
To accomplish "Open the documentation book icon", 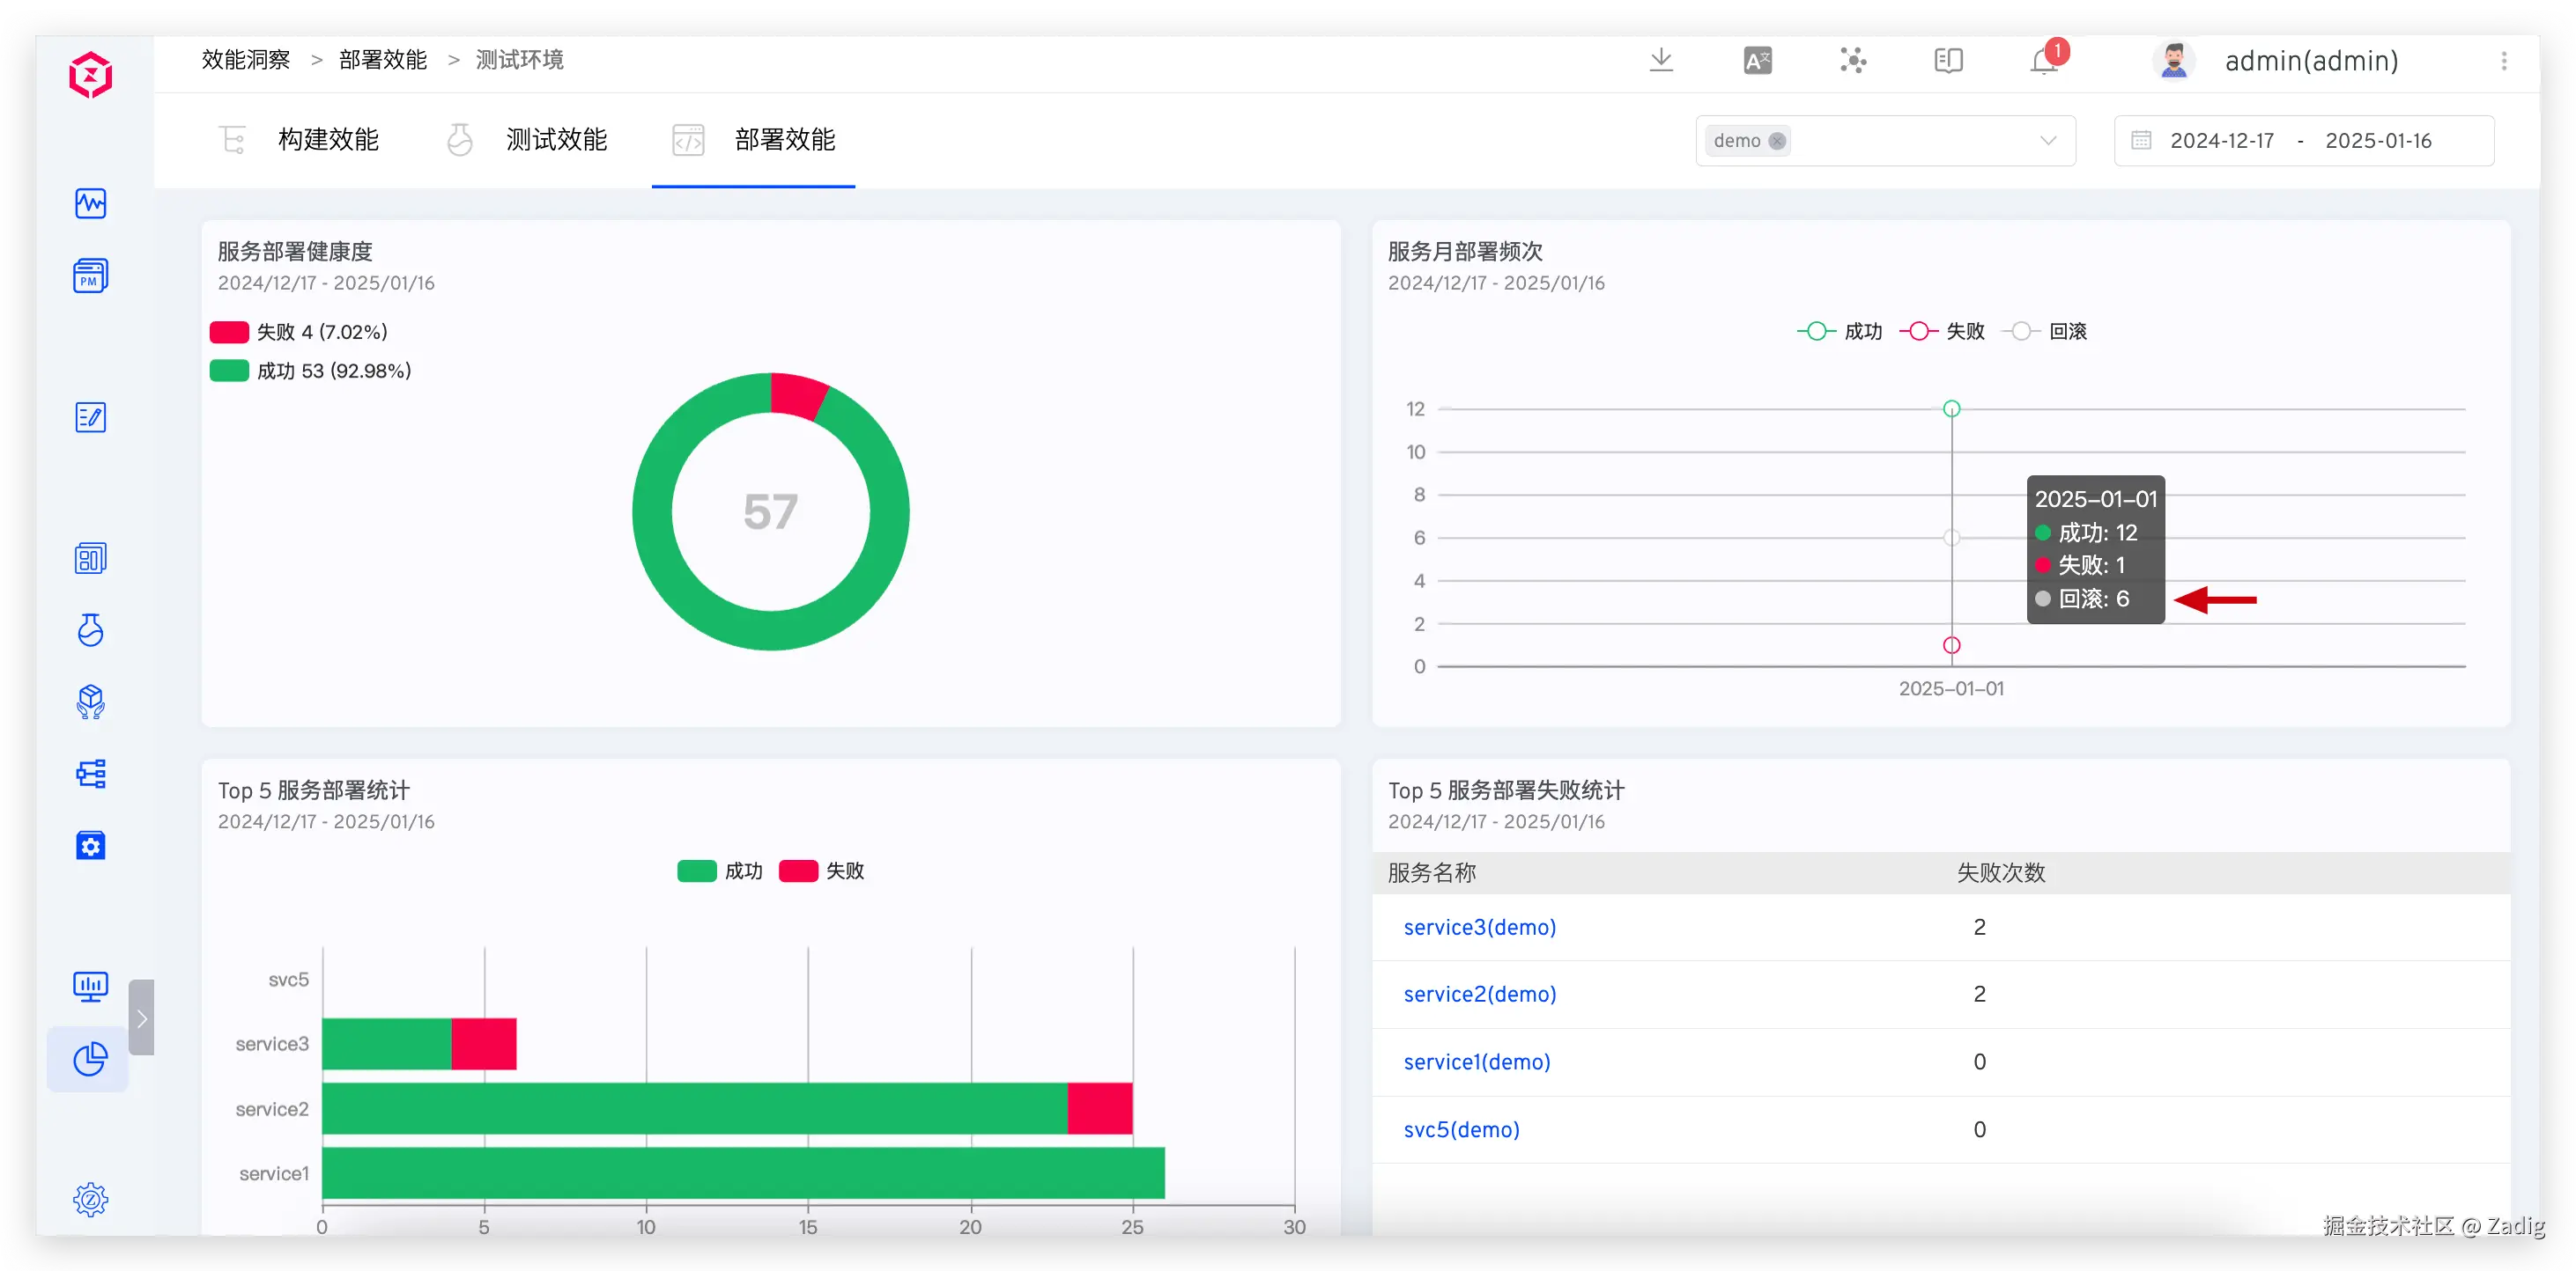I will click(x=1948, y=61).
